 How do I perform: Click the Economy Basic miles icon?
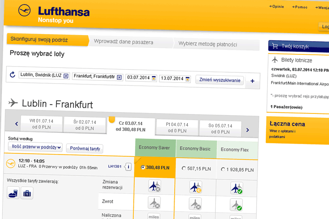(x=195, y=217)
